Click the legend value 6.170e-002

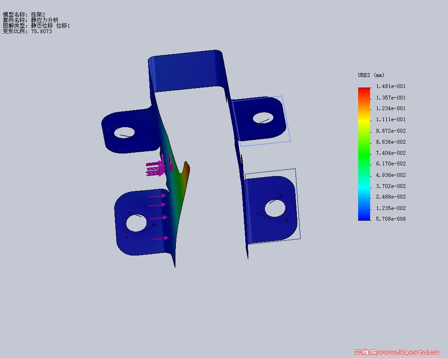[x=391, y=164]
